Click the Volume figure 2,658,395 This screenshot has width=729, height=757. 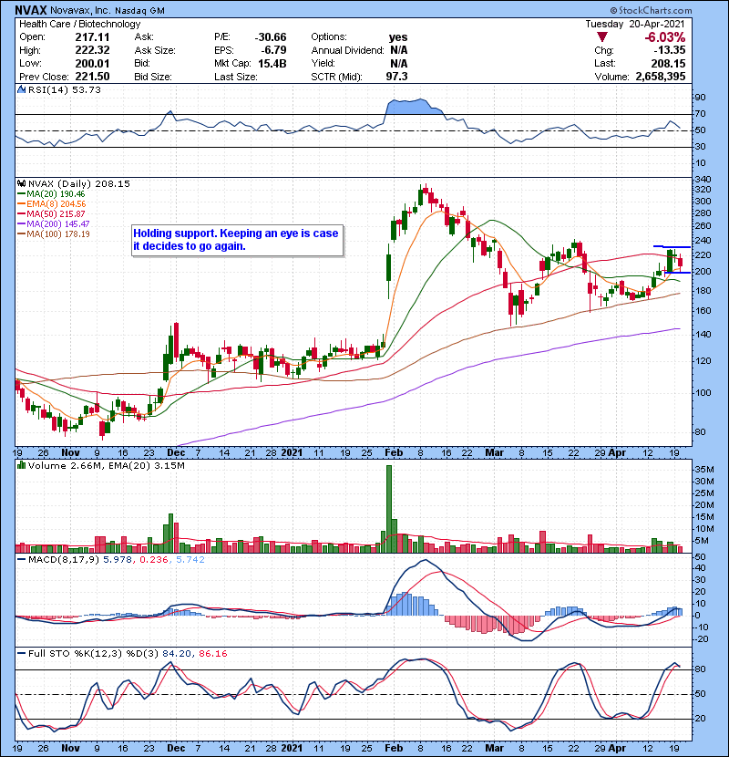point(661,77)
